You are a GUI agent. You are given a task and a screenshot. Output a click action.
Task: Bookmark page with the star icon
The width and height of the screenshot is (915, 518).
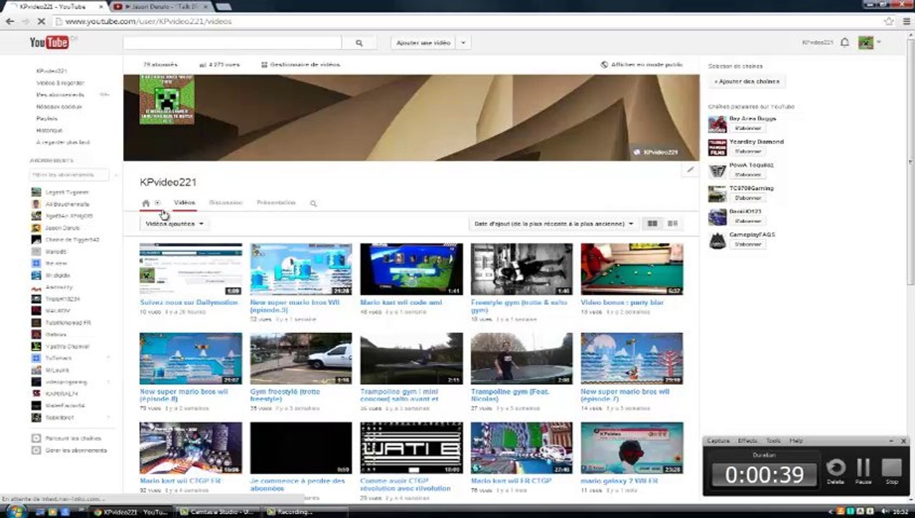coord(889,22)
